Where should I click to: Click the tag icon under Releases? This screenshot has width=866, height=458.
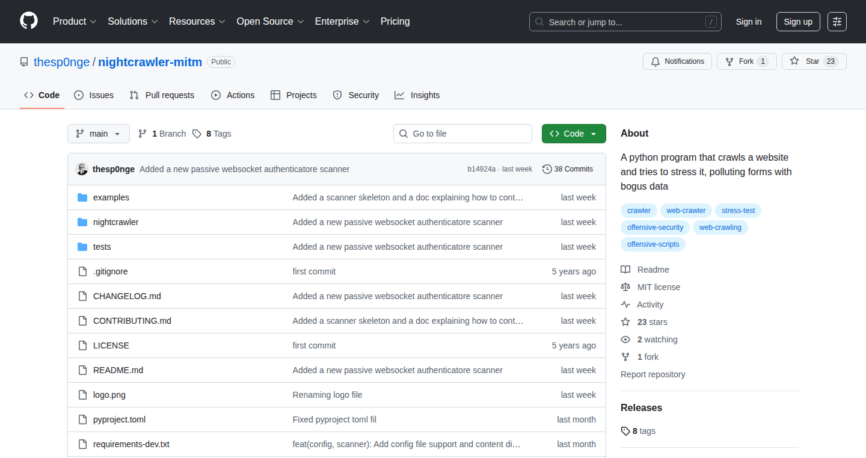click(625, 431)
